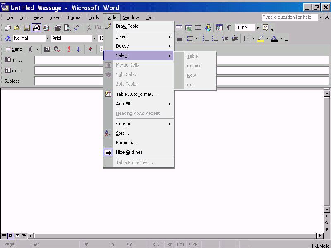Click the Save floppy disk icon

tap(27, 28)
